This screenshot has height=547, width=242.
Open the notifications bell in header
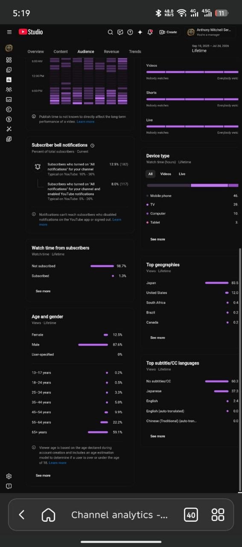tap(150, 32)
